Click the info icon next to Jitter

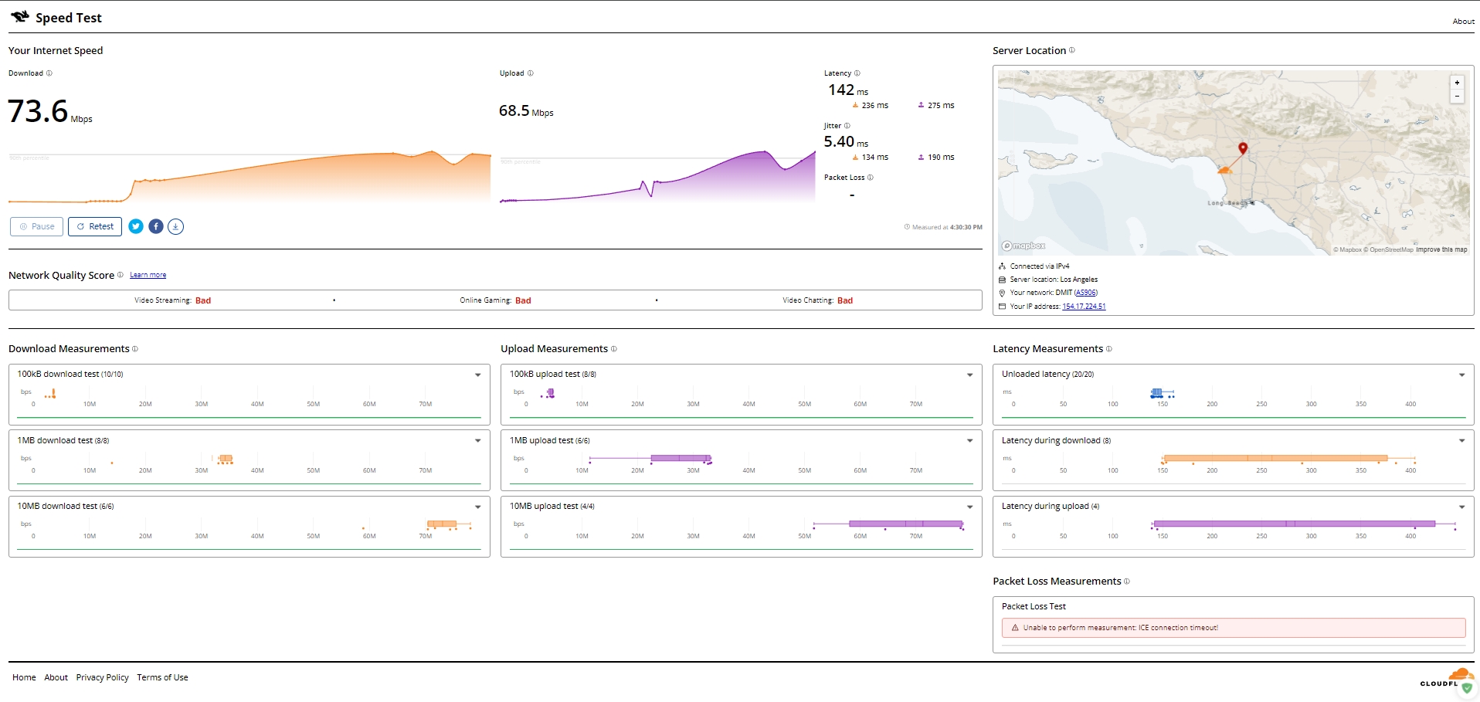(847, 126)
